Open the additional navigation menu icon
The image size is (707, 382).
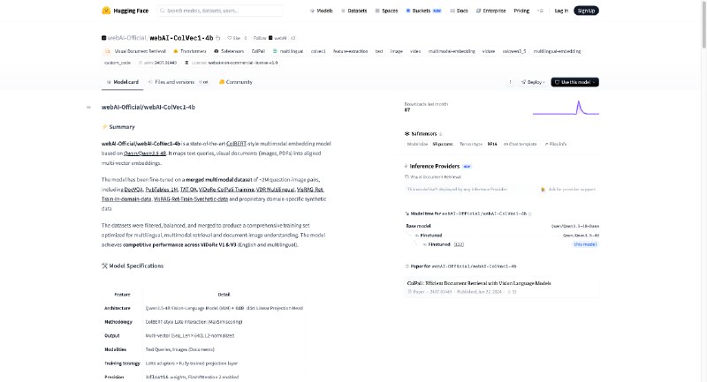540,11
